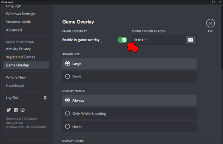
Task: Click the Twitter icon in sidebar
Action: [9, 110]
